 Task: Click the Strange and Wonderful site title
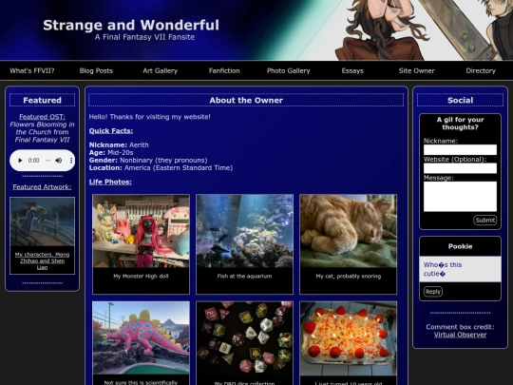tap(131, 26)
